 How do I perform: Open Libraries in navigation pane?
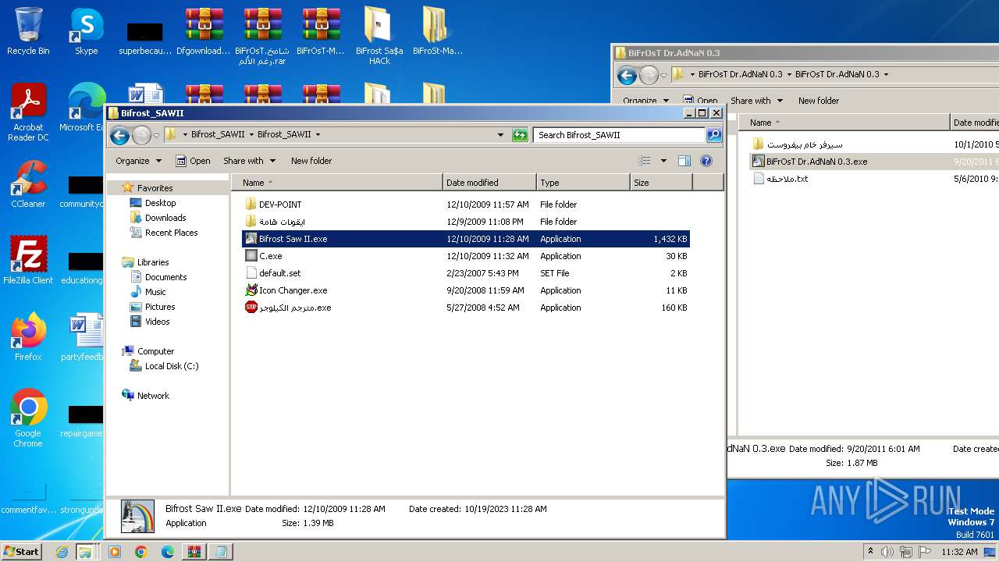tap(152, 262)
